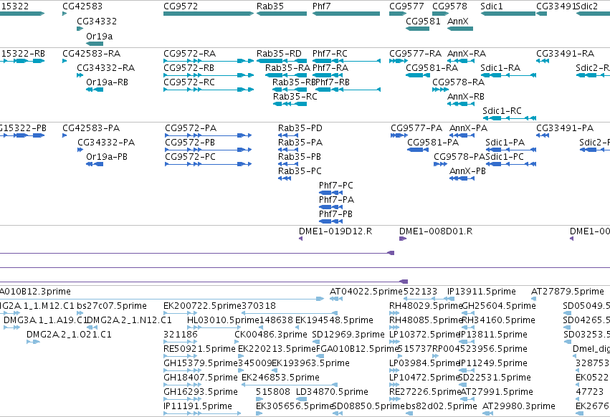Click EST IP13911.5prime
610x417 pixels.
[x=482, y=292]
